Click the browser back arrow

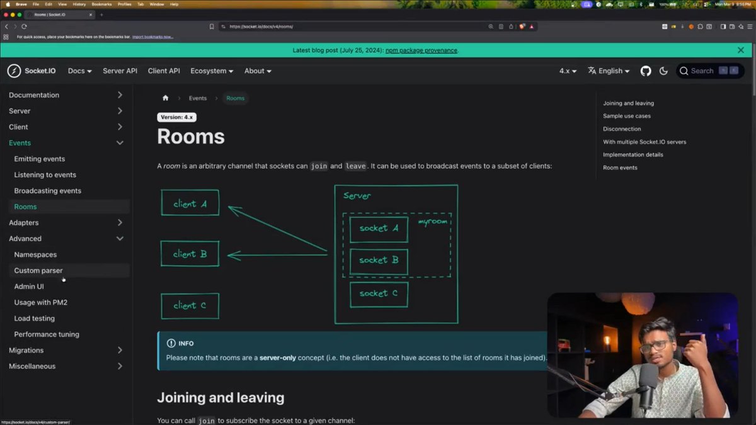(6, 26)
